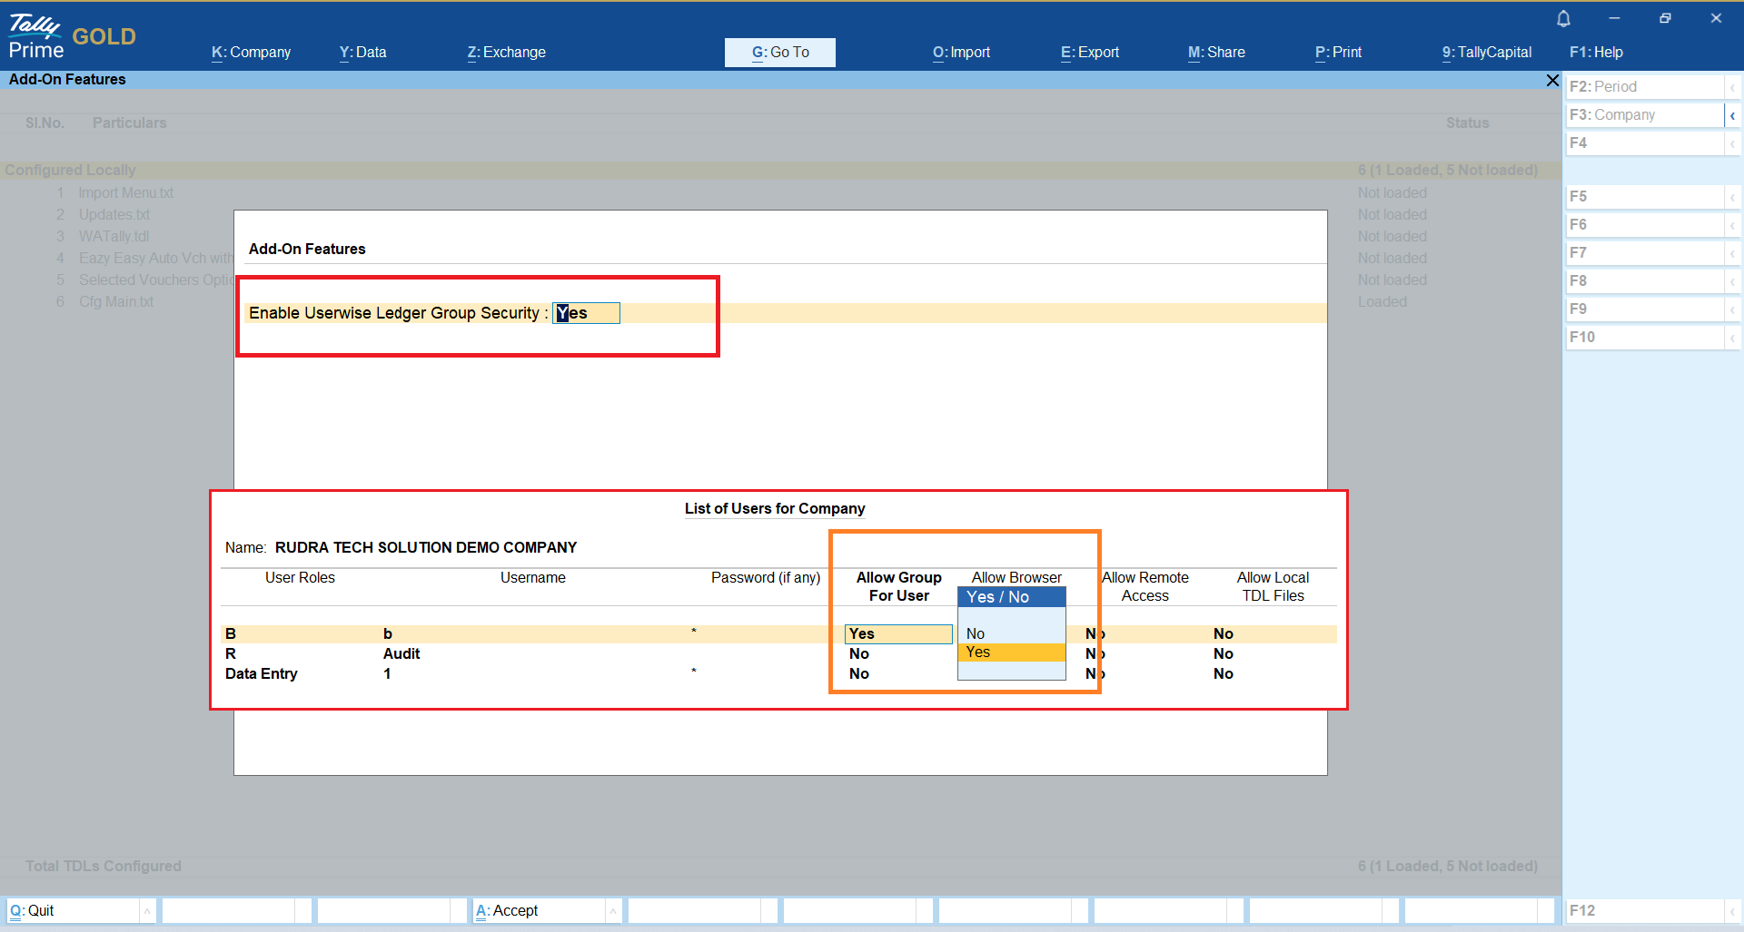Restore down the Tally window
This screenshot has height=932, width=1744.
1665,18
